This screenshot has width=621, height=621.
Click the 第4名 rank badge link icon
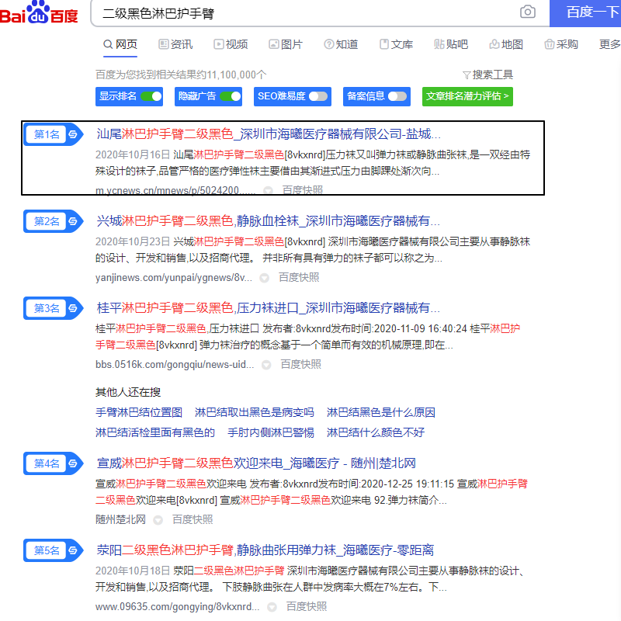click(73, 463)
